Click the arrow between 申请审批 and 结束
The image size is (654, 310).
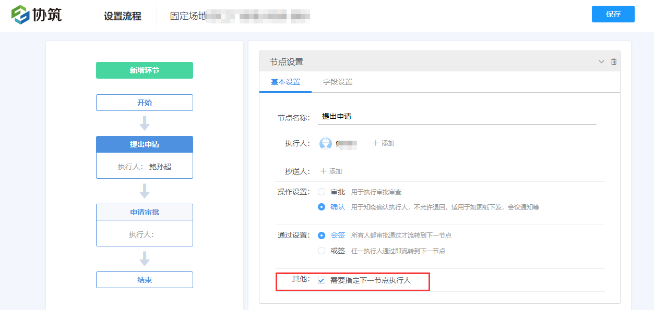pyautogui.click(x=145, y=259)
